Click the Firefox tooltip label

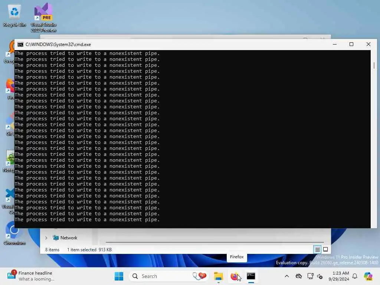pyautogui.click(x=237, y=257)
